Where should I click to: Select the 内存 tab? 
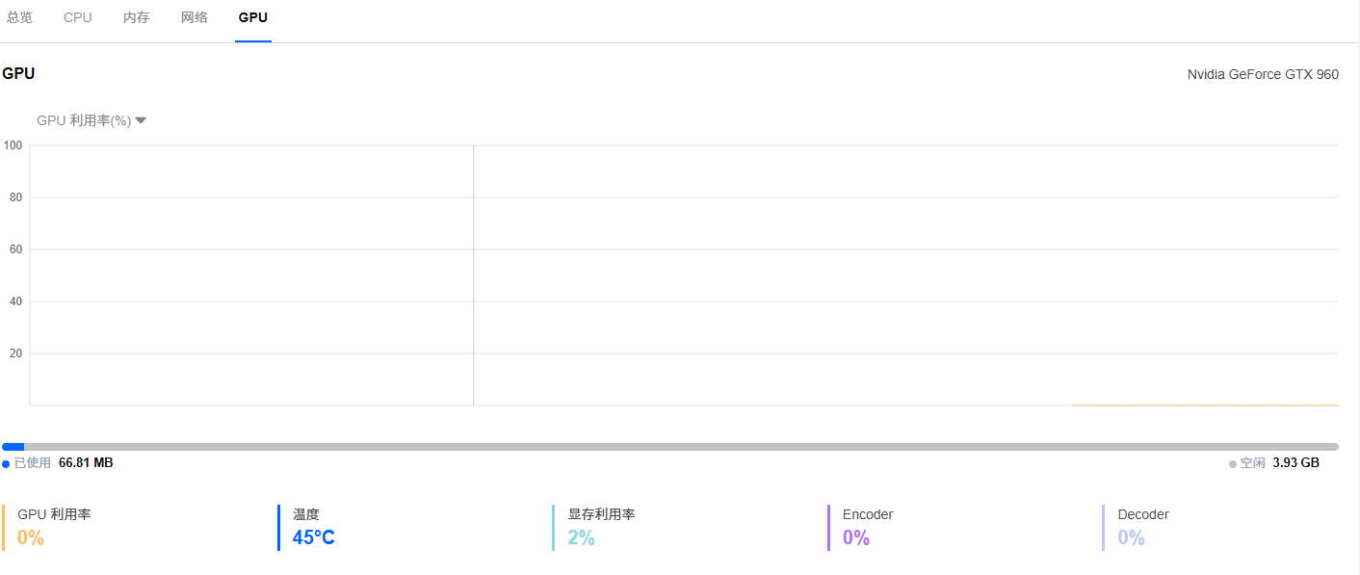[x=137, y=17]
